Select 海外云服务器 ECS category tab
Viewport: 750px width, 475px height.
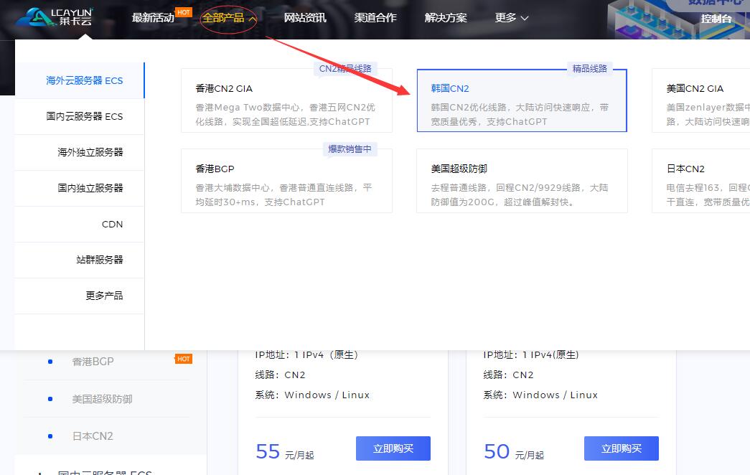pyautogui.click(x=80, y=80)
